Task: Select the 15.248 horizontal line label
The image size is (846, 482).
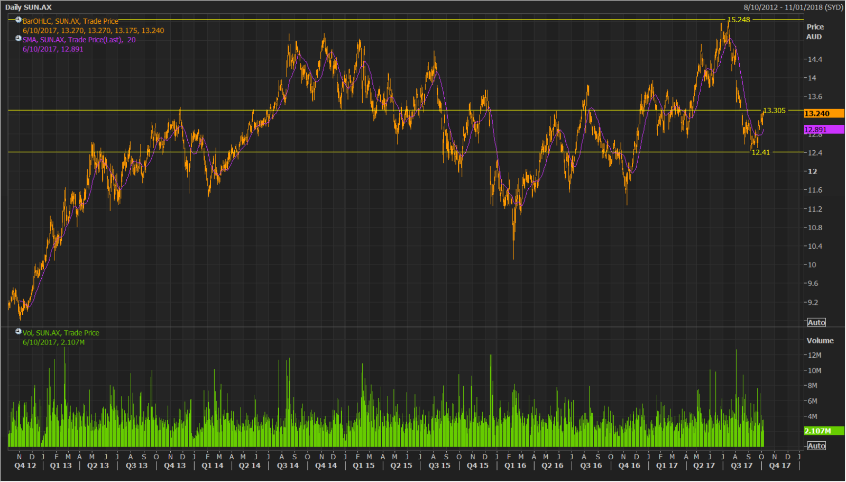Action: pos(739,20)
